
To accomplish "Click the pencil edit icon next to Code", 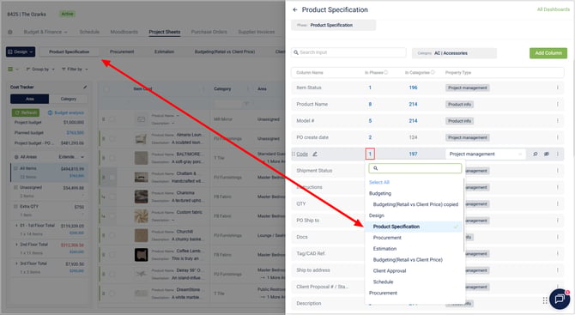I will click(x=315, y=154).
